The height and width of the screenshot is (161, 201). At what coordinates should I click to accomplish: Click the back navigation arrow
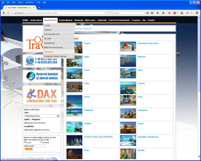point(4,13)
